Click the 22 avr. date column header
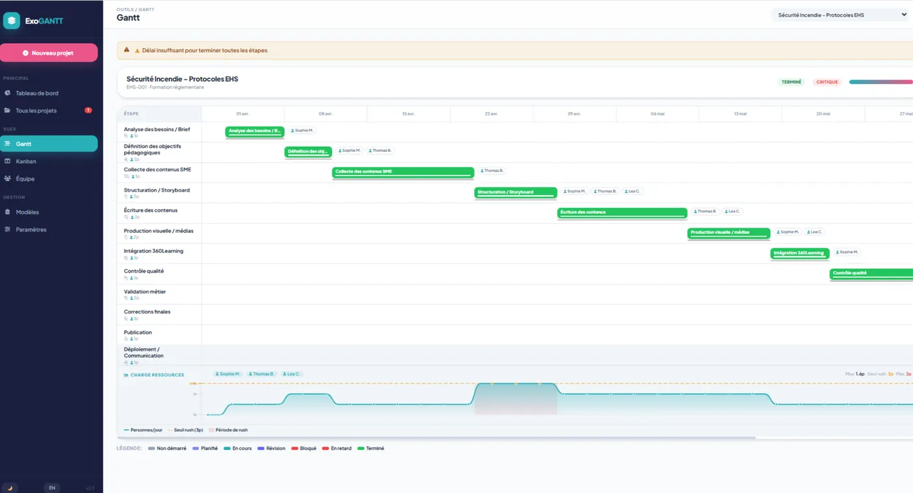This screenshot has width=913, height=493. coord(491,113)
